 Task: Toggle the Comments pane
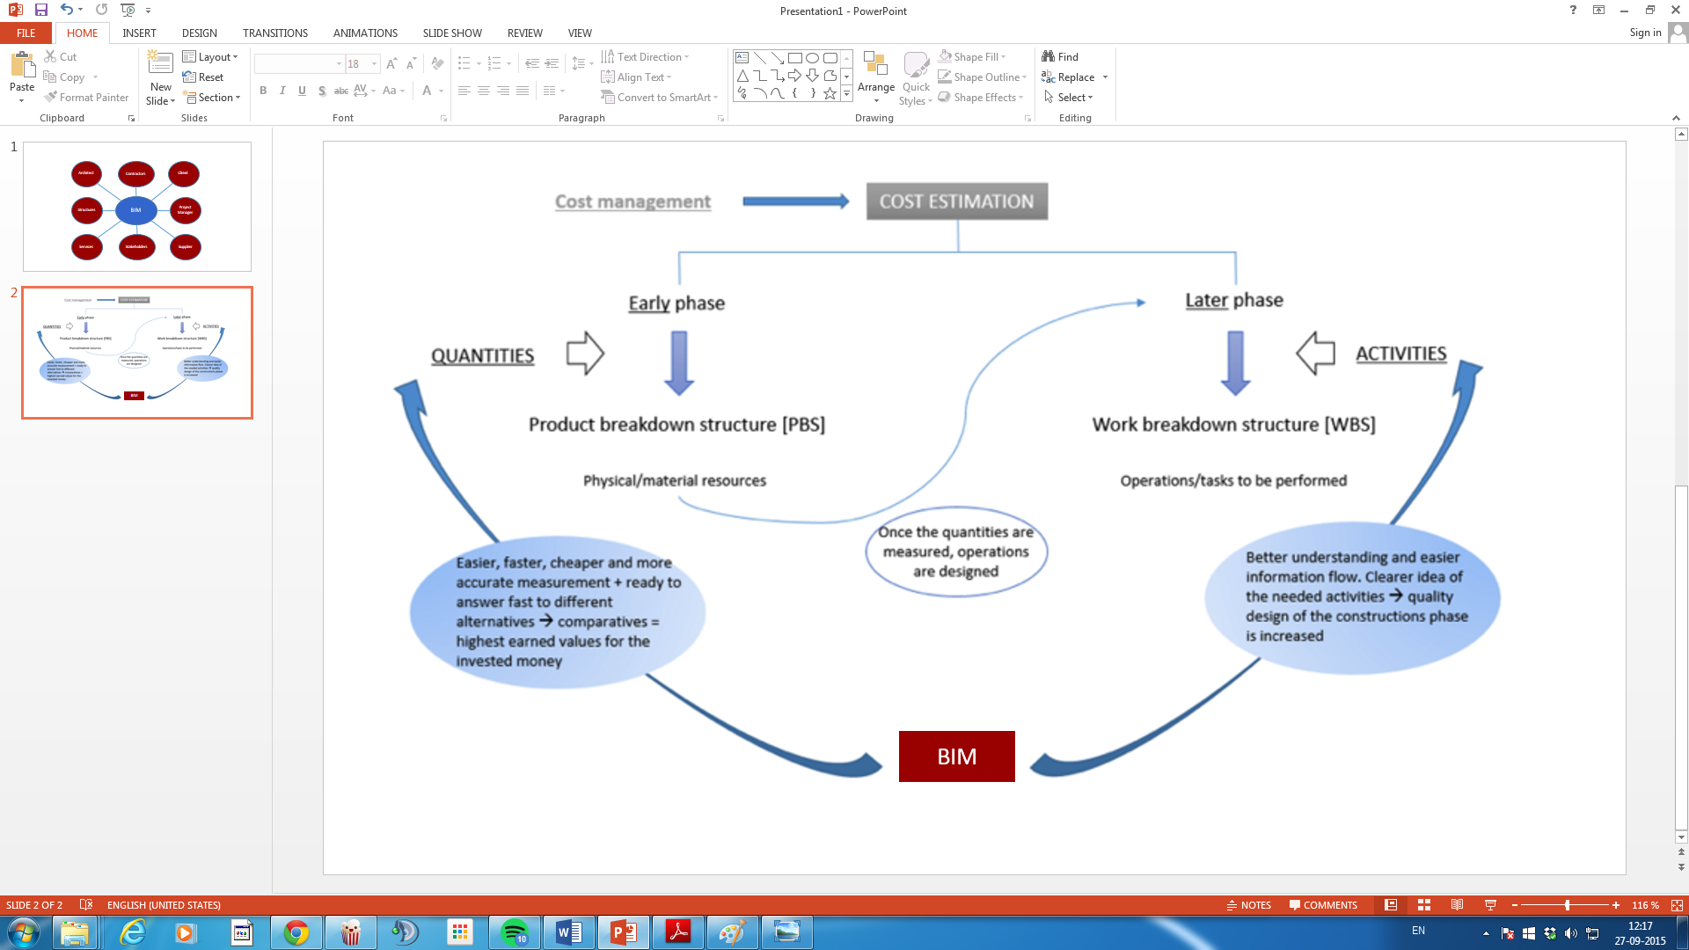(x=1323, y=905)
